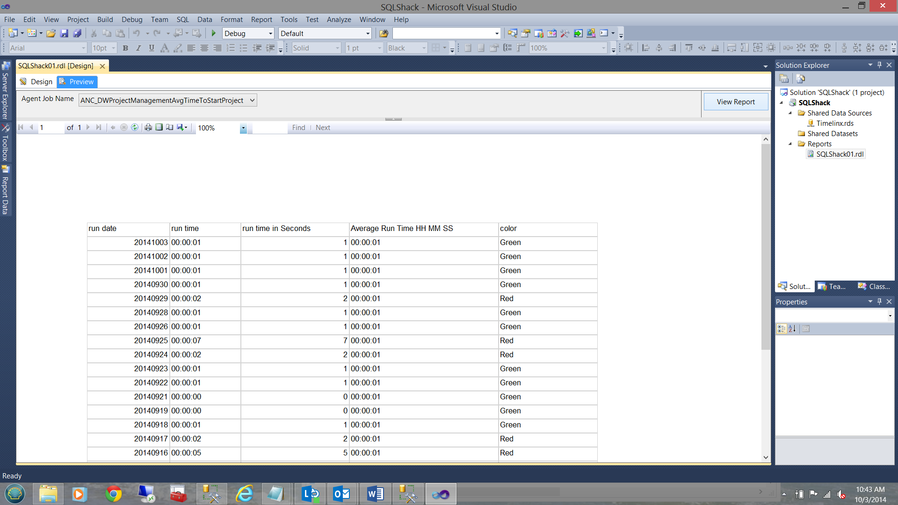Click the Save All icon
This screenshot has height=505, width=898.
[x=77, y=33]
